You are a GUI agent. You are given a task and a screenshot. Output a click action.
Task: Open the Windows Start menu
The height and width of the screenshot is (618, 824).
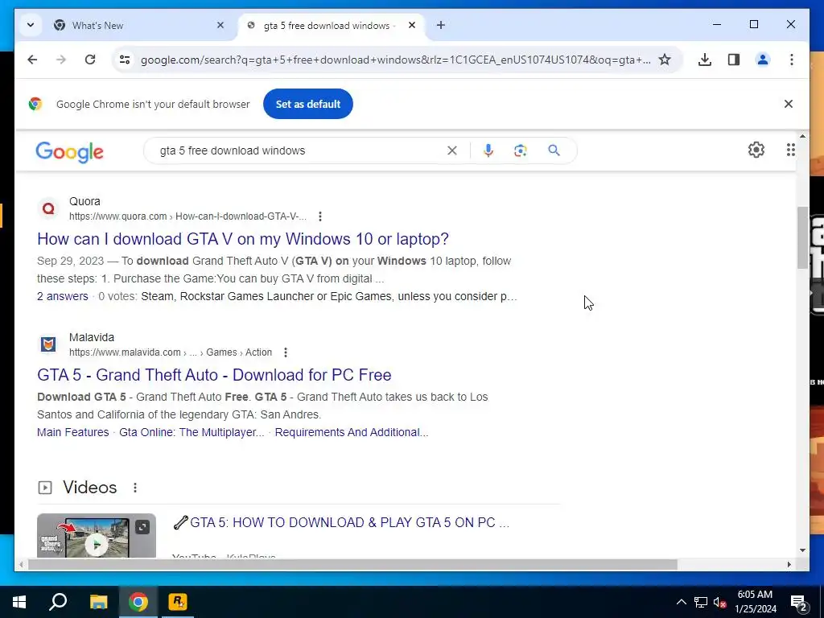point(19,602)
